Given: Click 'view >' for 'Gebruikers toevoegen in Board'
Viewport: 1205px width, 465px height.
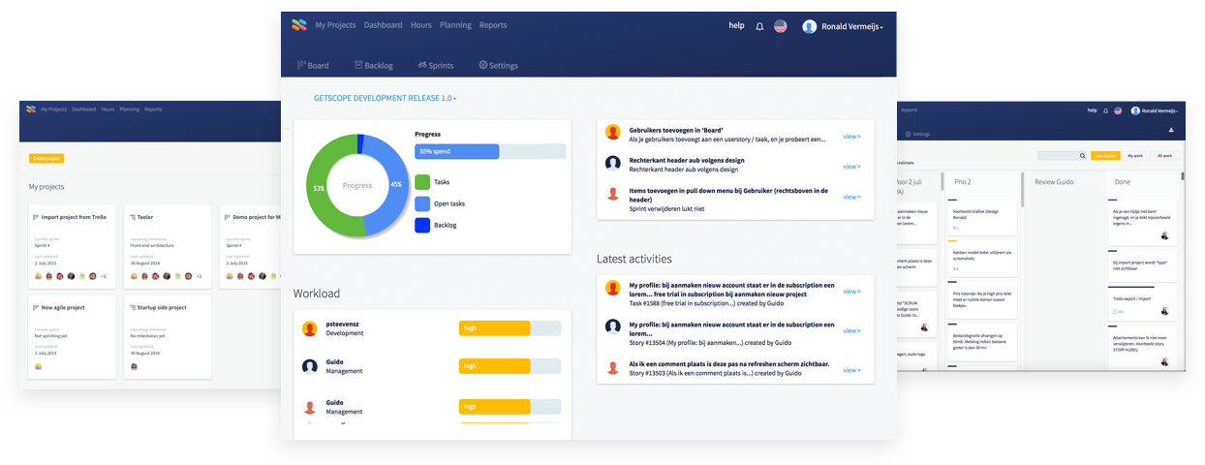Looking at the screenshot, I should point(851,137).
